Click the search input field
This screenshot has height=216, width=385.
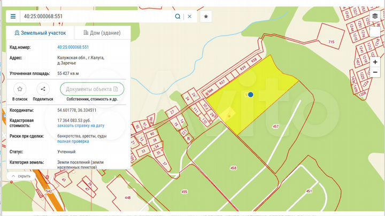96,17
